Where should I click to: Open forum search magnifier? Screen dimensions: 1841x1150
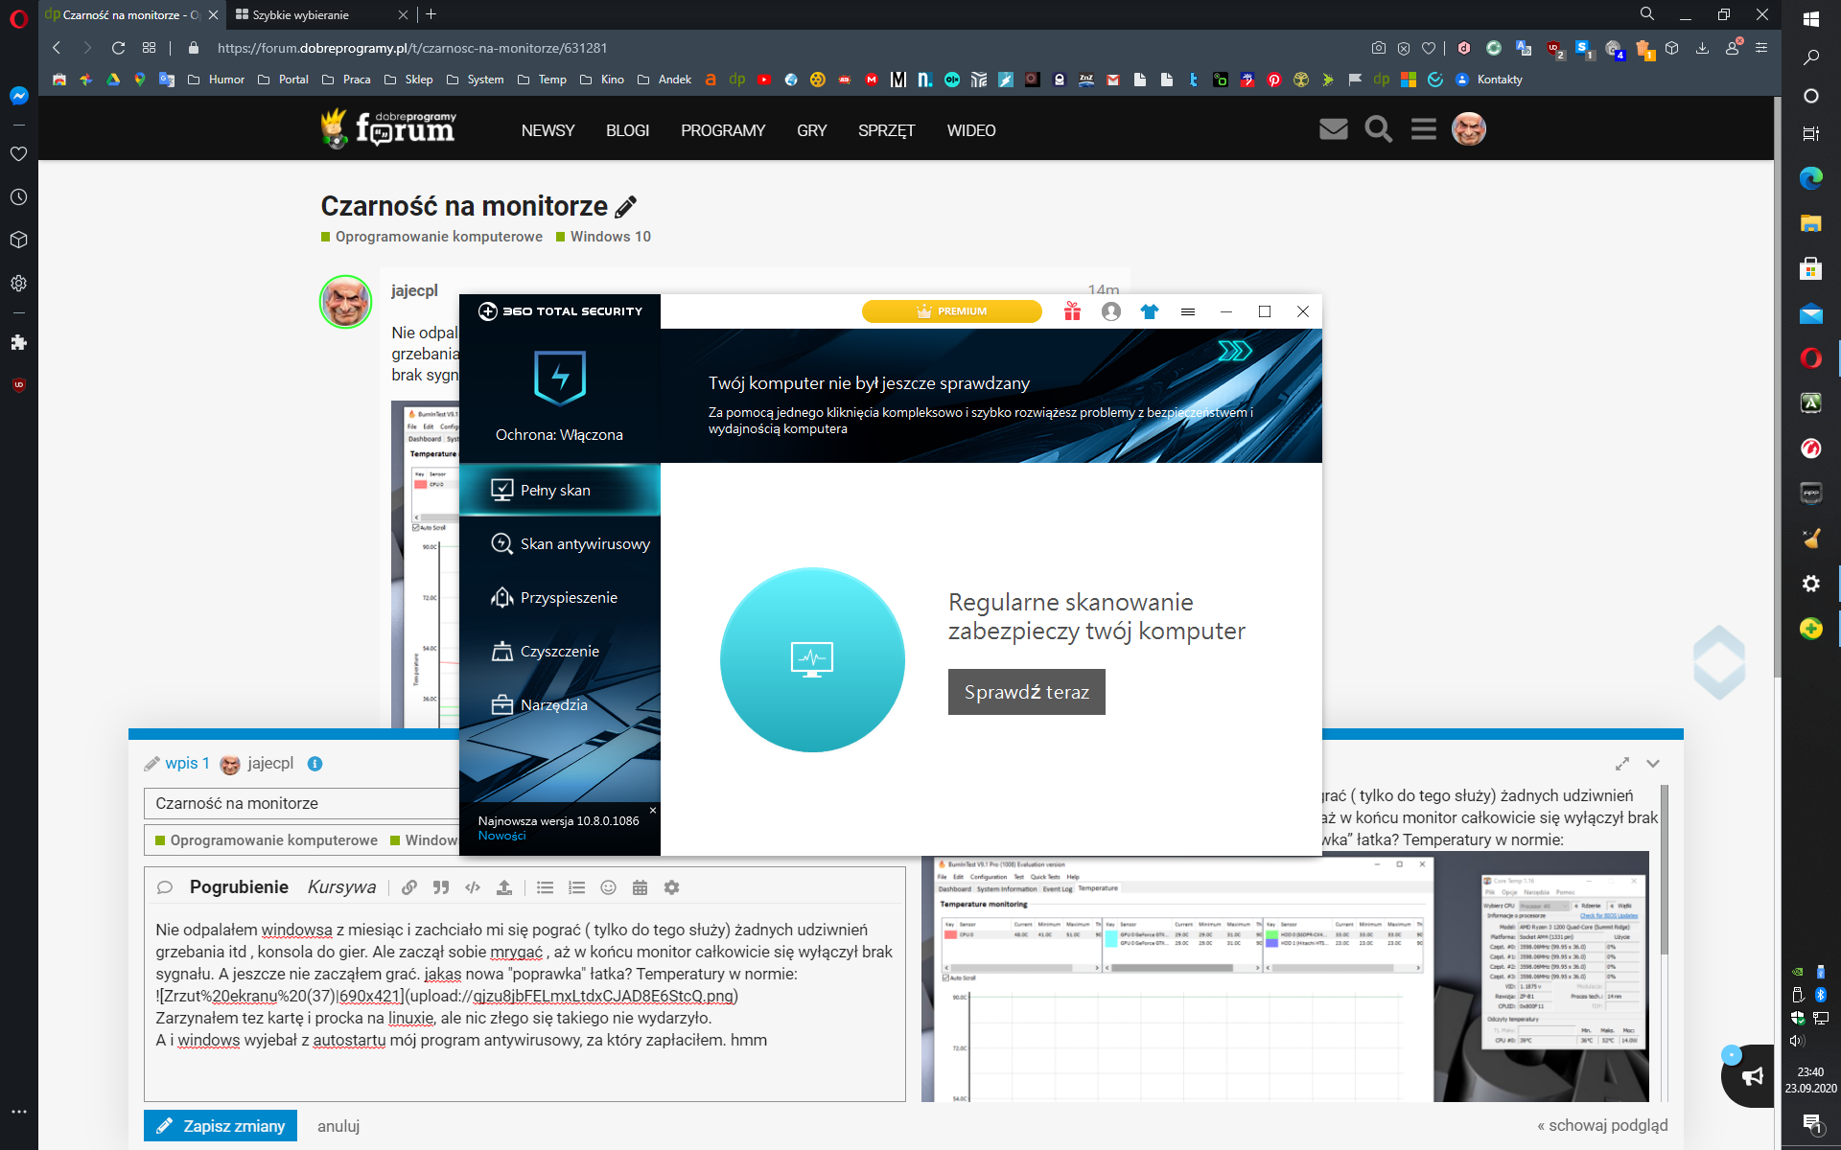tap(1379, 128)
